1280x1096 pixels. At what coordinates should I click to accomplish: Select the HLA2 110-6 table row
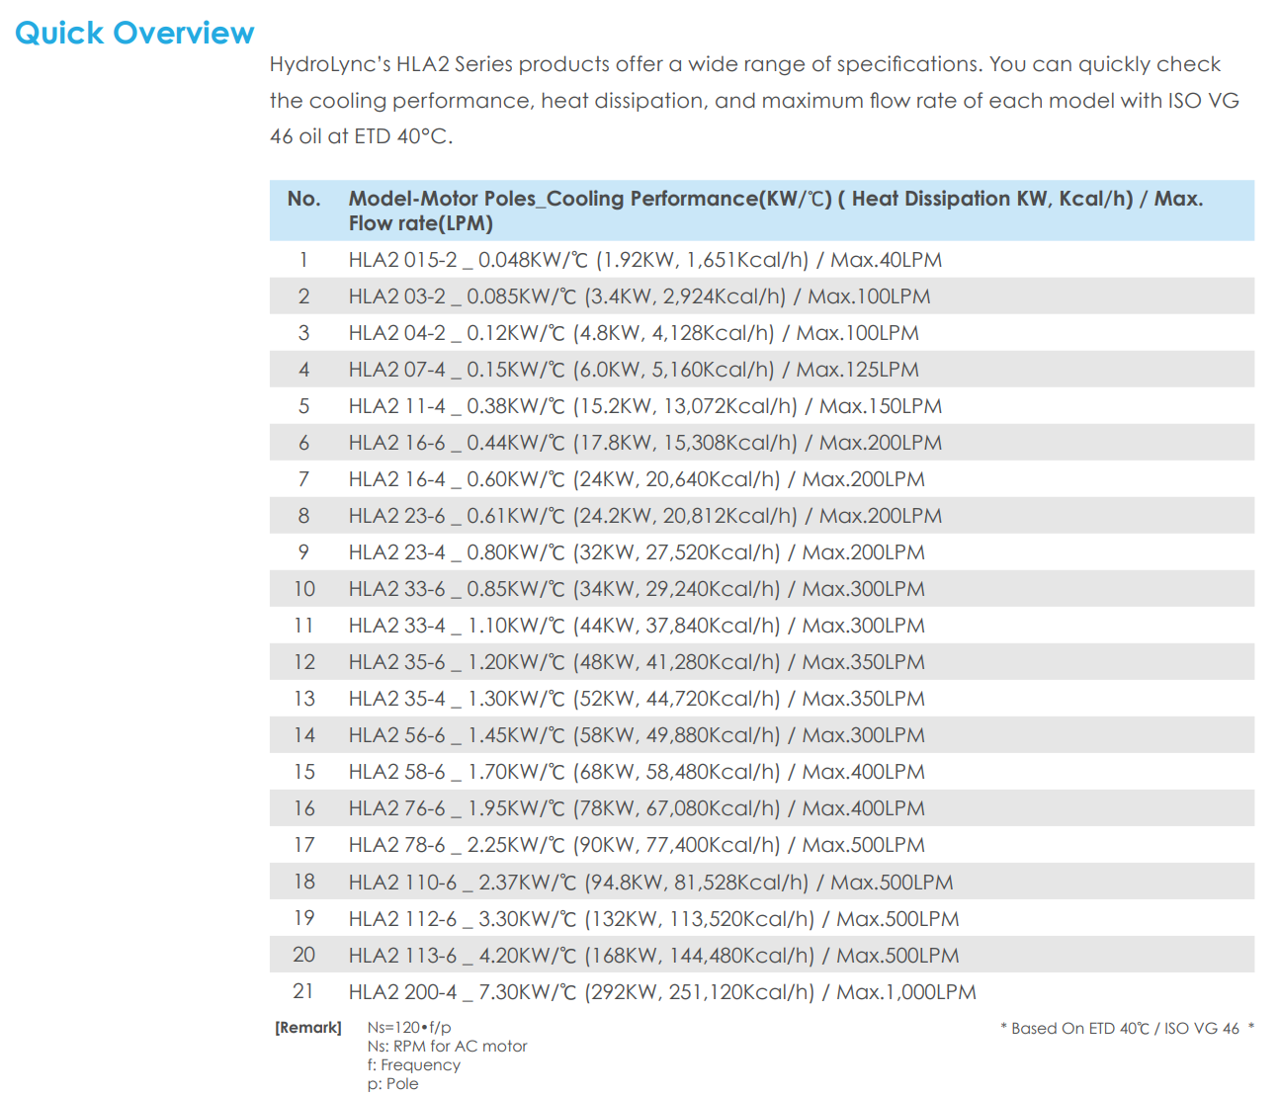pyautogui.click(x=650, y=883)
